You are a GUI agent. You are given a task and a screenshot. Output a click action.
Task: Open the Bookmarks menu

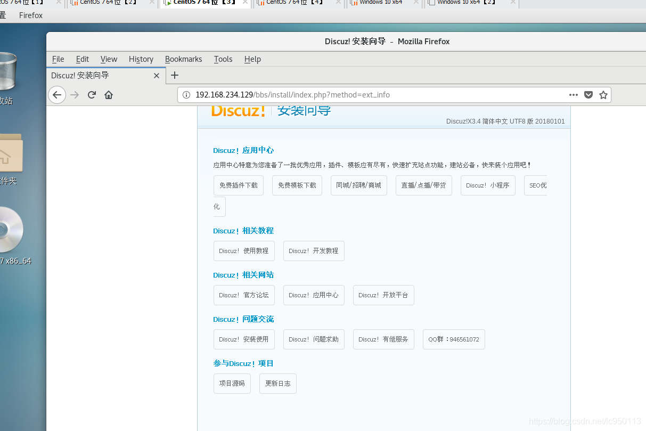[x=184, y=59]
